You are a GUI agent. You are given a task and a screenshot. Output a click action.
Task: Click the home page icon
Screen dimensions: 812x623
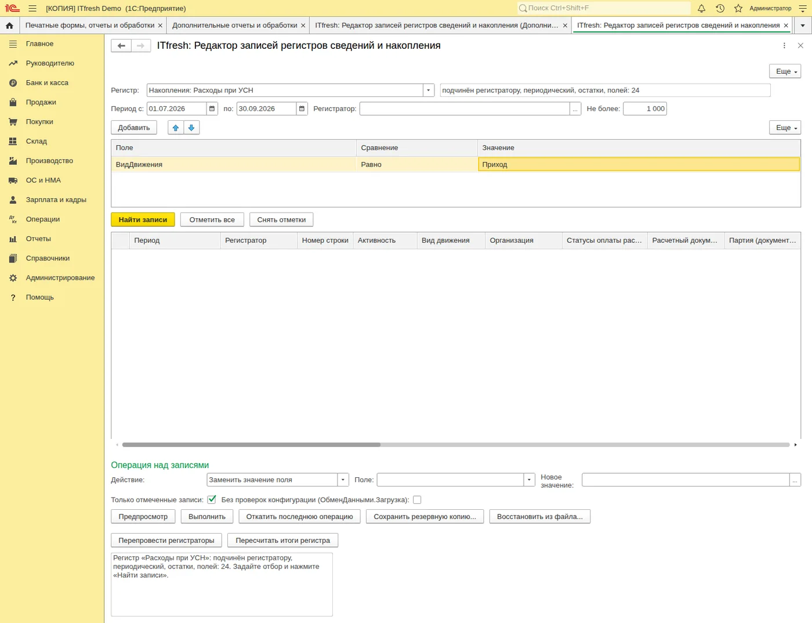pyautogui.click(x=9, y=26)
